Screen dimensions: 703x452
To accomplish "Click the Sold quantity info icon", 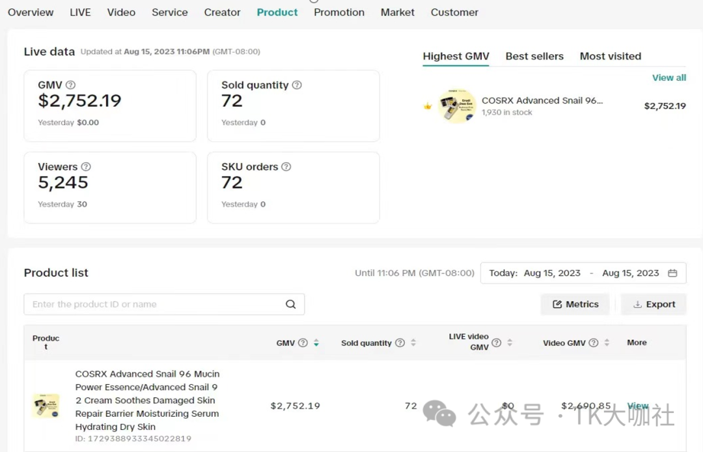I will [x=297, y=85].
